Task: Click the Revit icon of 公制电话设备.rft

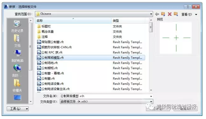Action: point(39,84)
